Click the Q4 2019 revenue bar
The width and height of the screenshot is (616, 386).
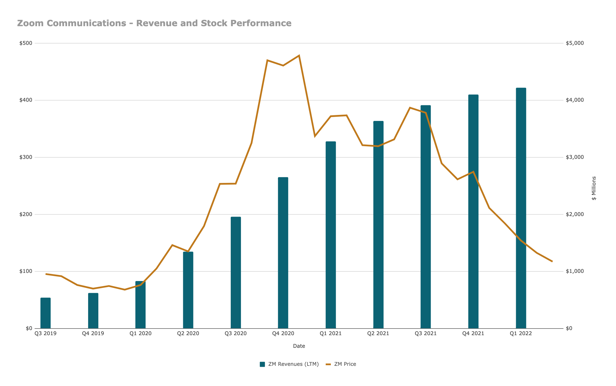(x=93, y=311)
